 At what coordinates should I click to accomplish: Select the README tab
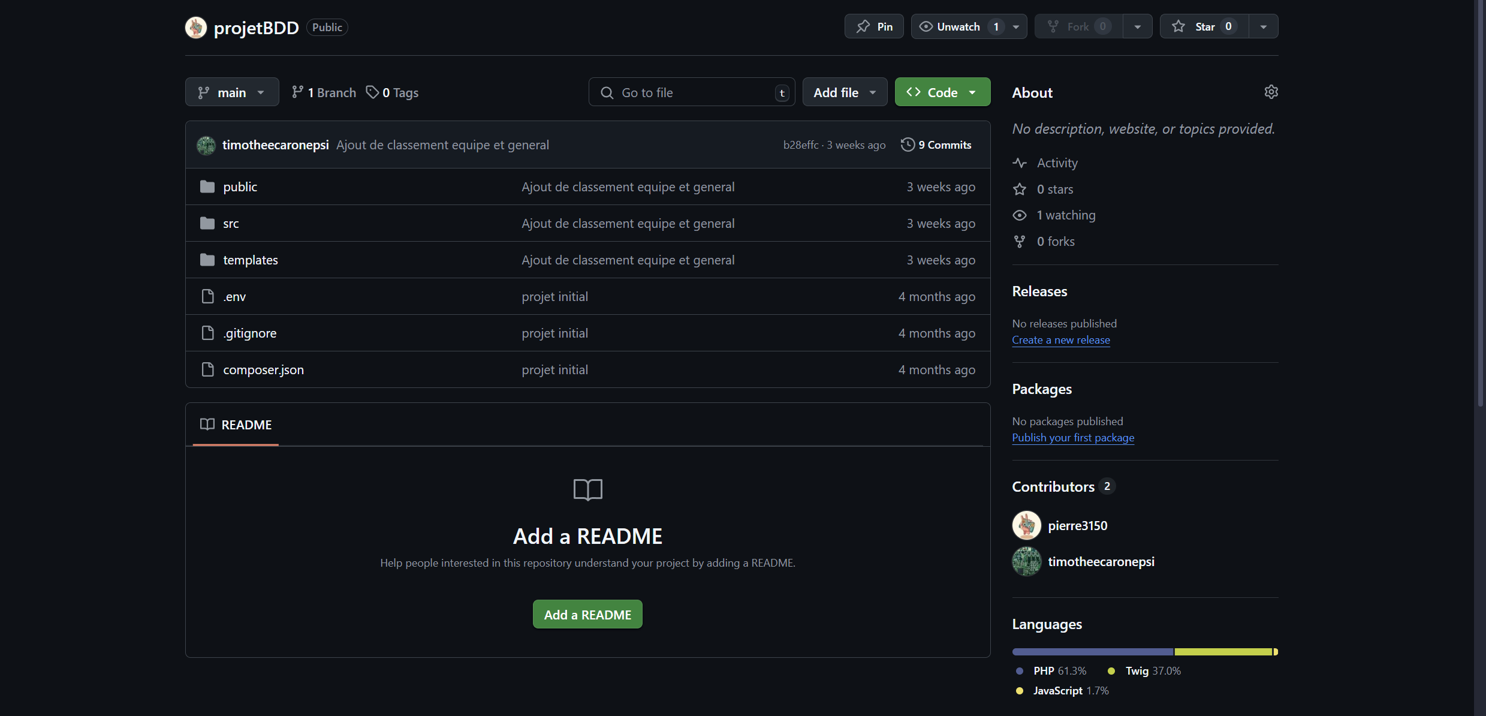click(236, 425)
